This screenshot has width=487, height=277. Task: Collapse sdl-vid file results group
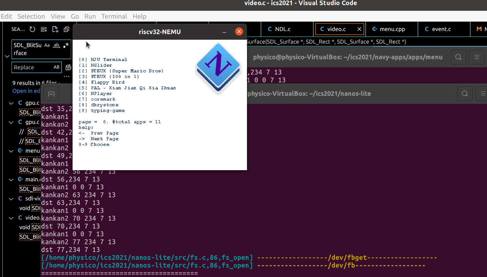click(12, 198)
